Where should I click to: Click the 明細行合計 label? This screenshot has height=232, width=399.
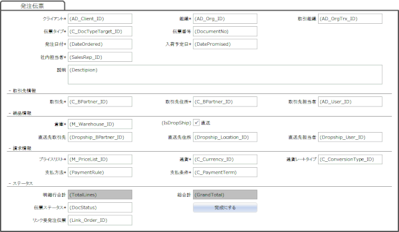pyautogui.click(x=54, y=195)
